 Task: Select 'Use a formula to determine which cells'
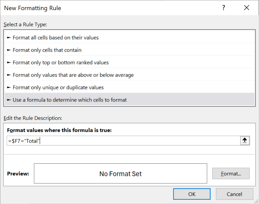[70, 100]
